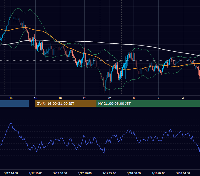200x176 pixels.
Task: Select the NY 21:00-06:00 JST session bar
Action: click(x=148, y=104)
